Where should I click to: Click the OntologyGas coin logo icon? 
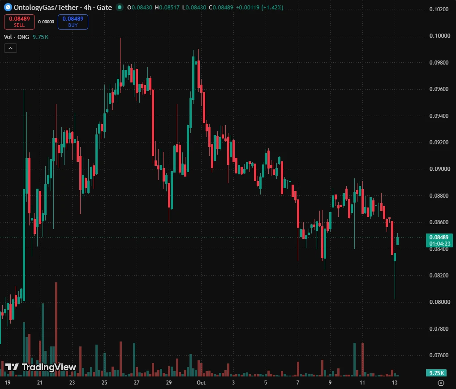tap(8, 7)
